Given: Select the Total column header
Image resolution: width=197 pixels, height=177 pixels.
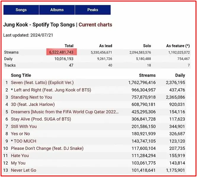Looking at the screenshot, I should coord(69,46).
